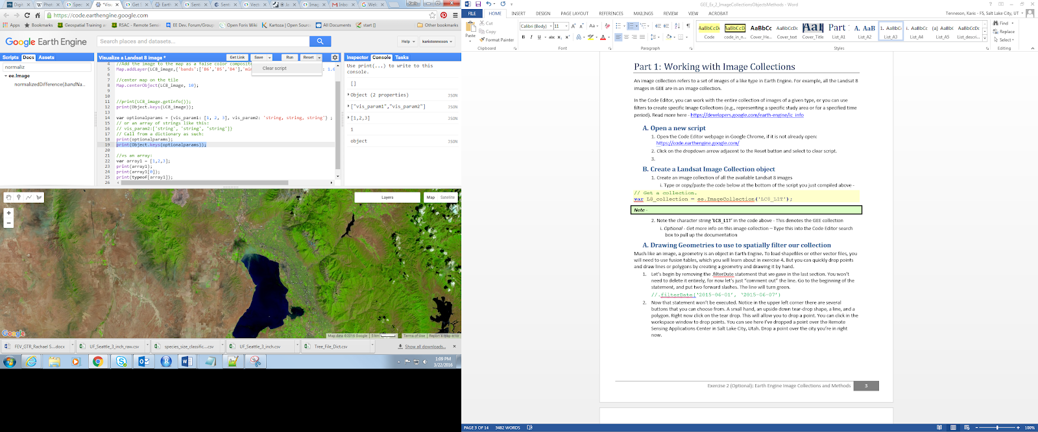Open the INSERT ribbon tab in Word
This screenshot has width=1038, height=432.
pyautogui.click(x=518, y=14)
